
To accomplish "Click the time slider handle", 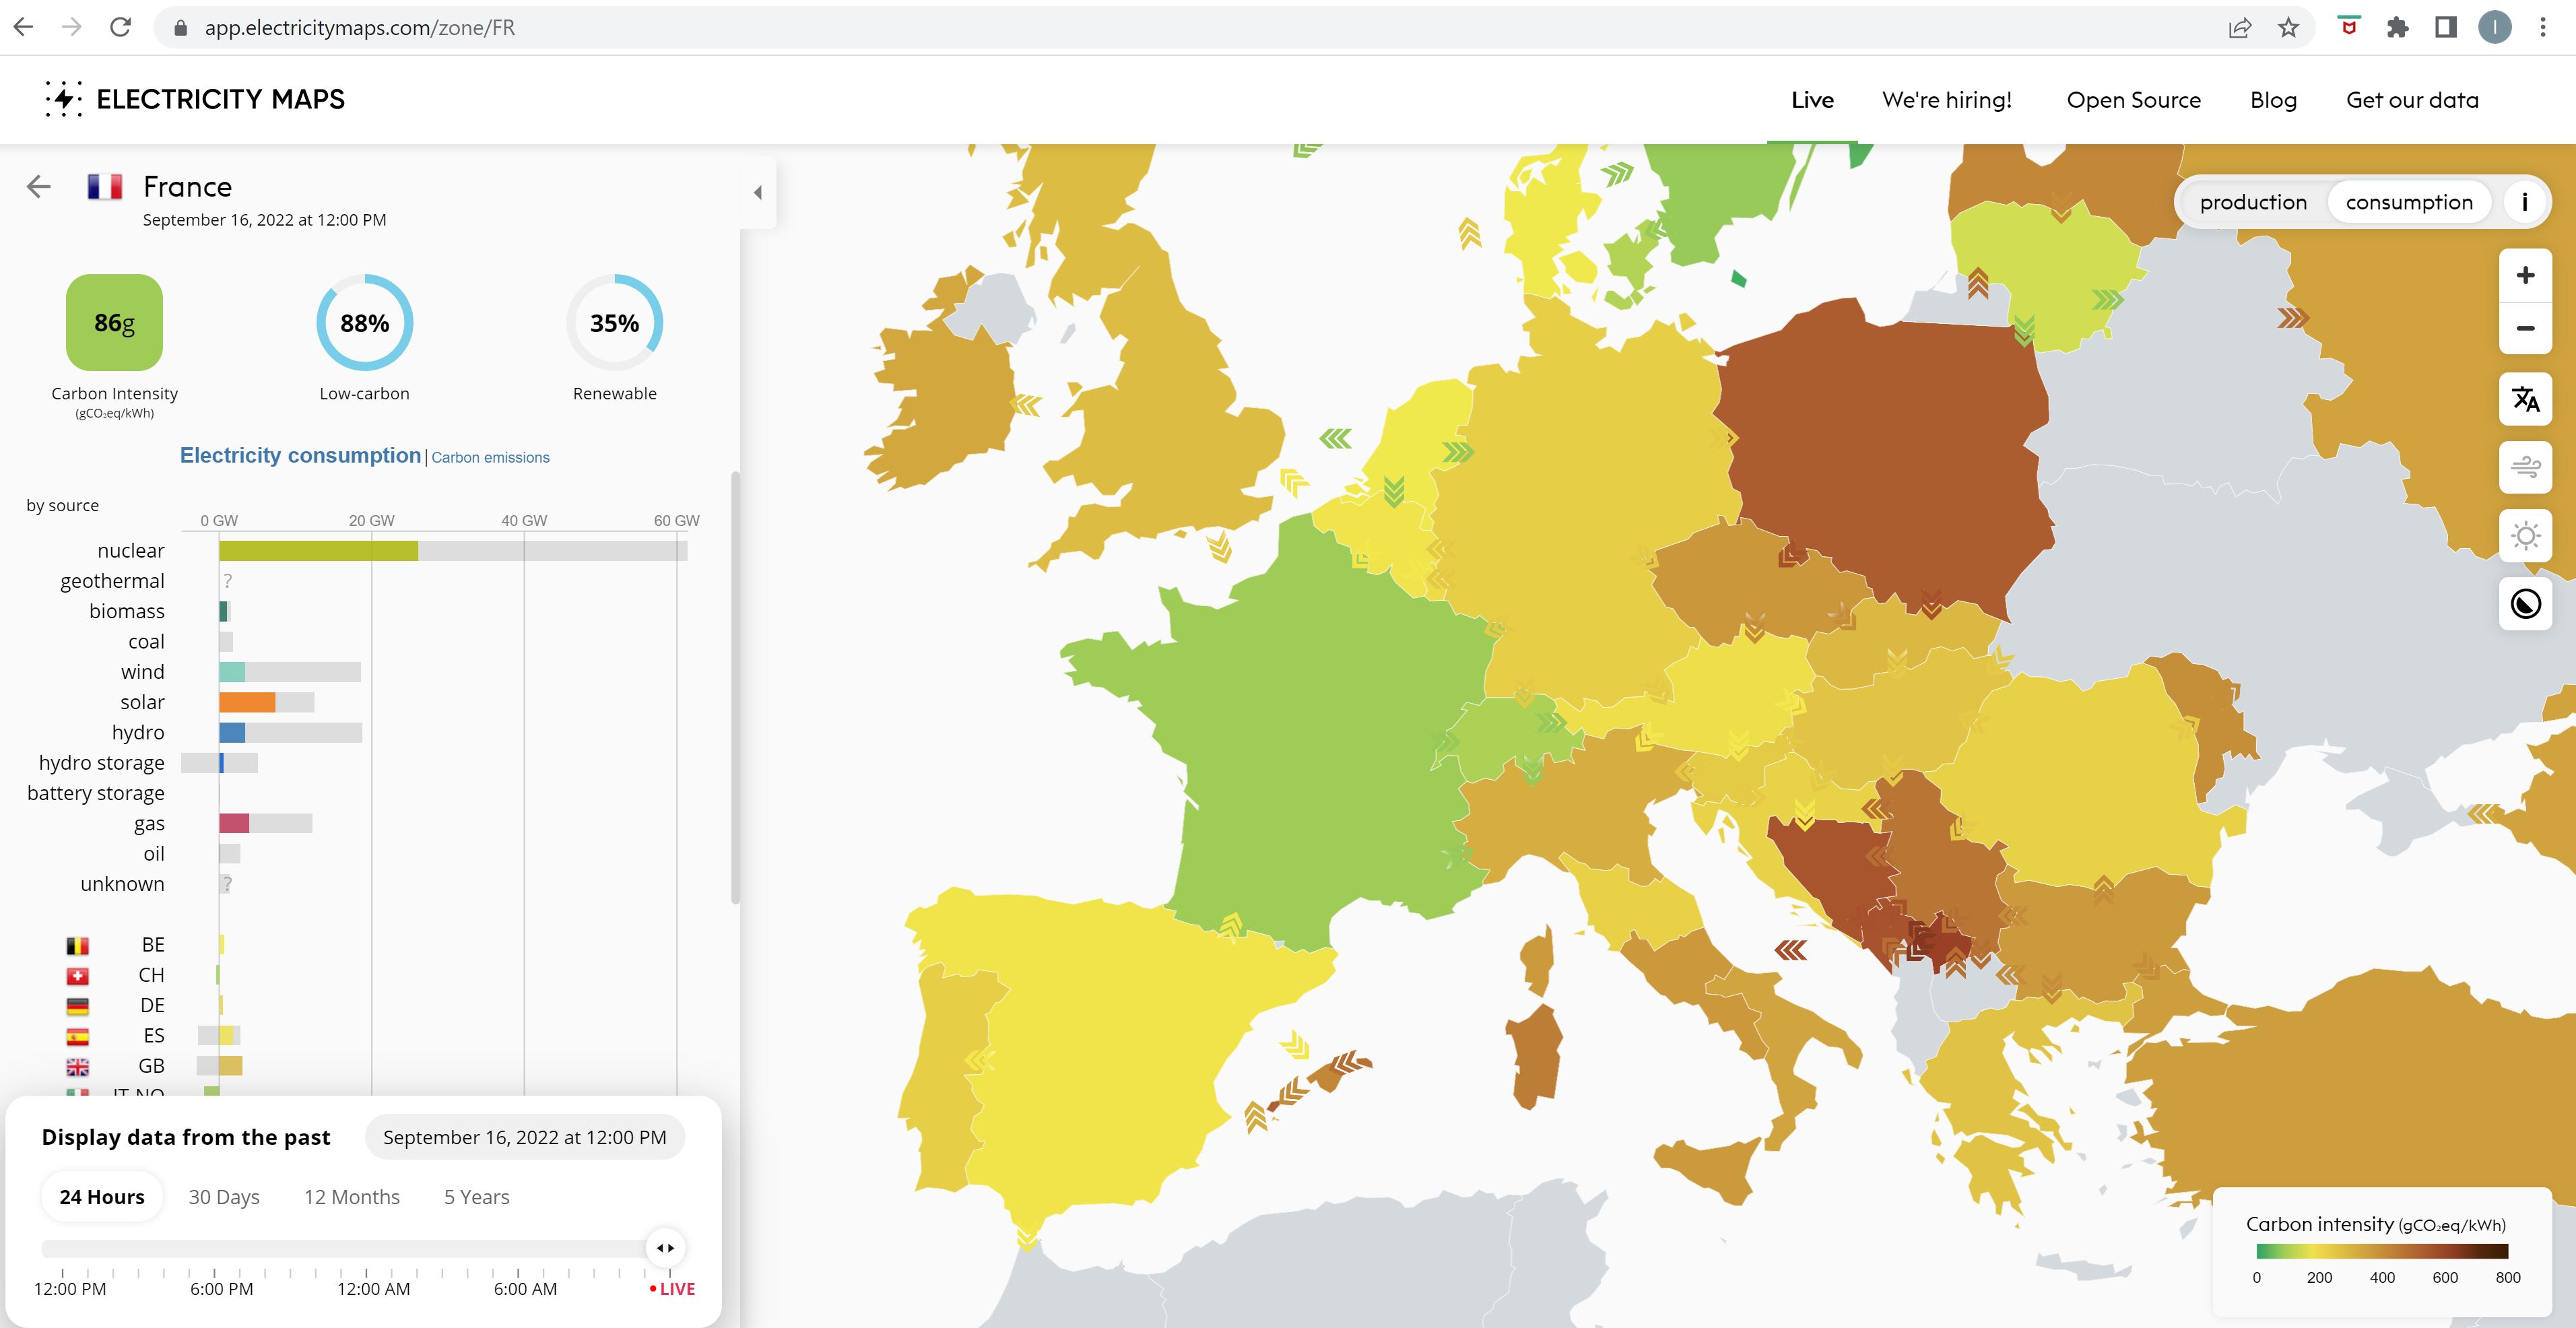I will (665, 1247).
